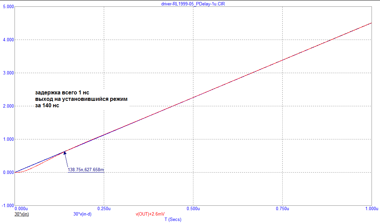Click the -1.000 y-axis label
380x223 pixels.
coord(8,205)
